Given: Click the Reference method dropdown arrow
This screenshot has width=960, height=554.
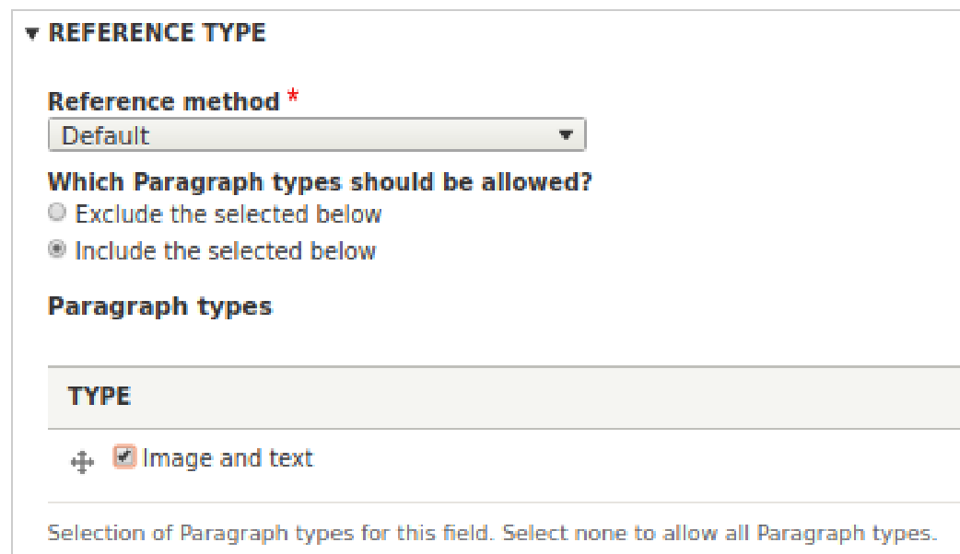Looking at the screenshot, I should tap(566, 136).
